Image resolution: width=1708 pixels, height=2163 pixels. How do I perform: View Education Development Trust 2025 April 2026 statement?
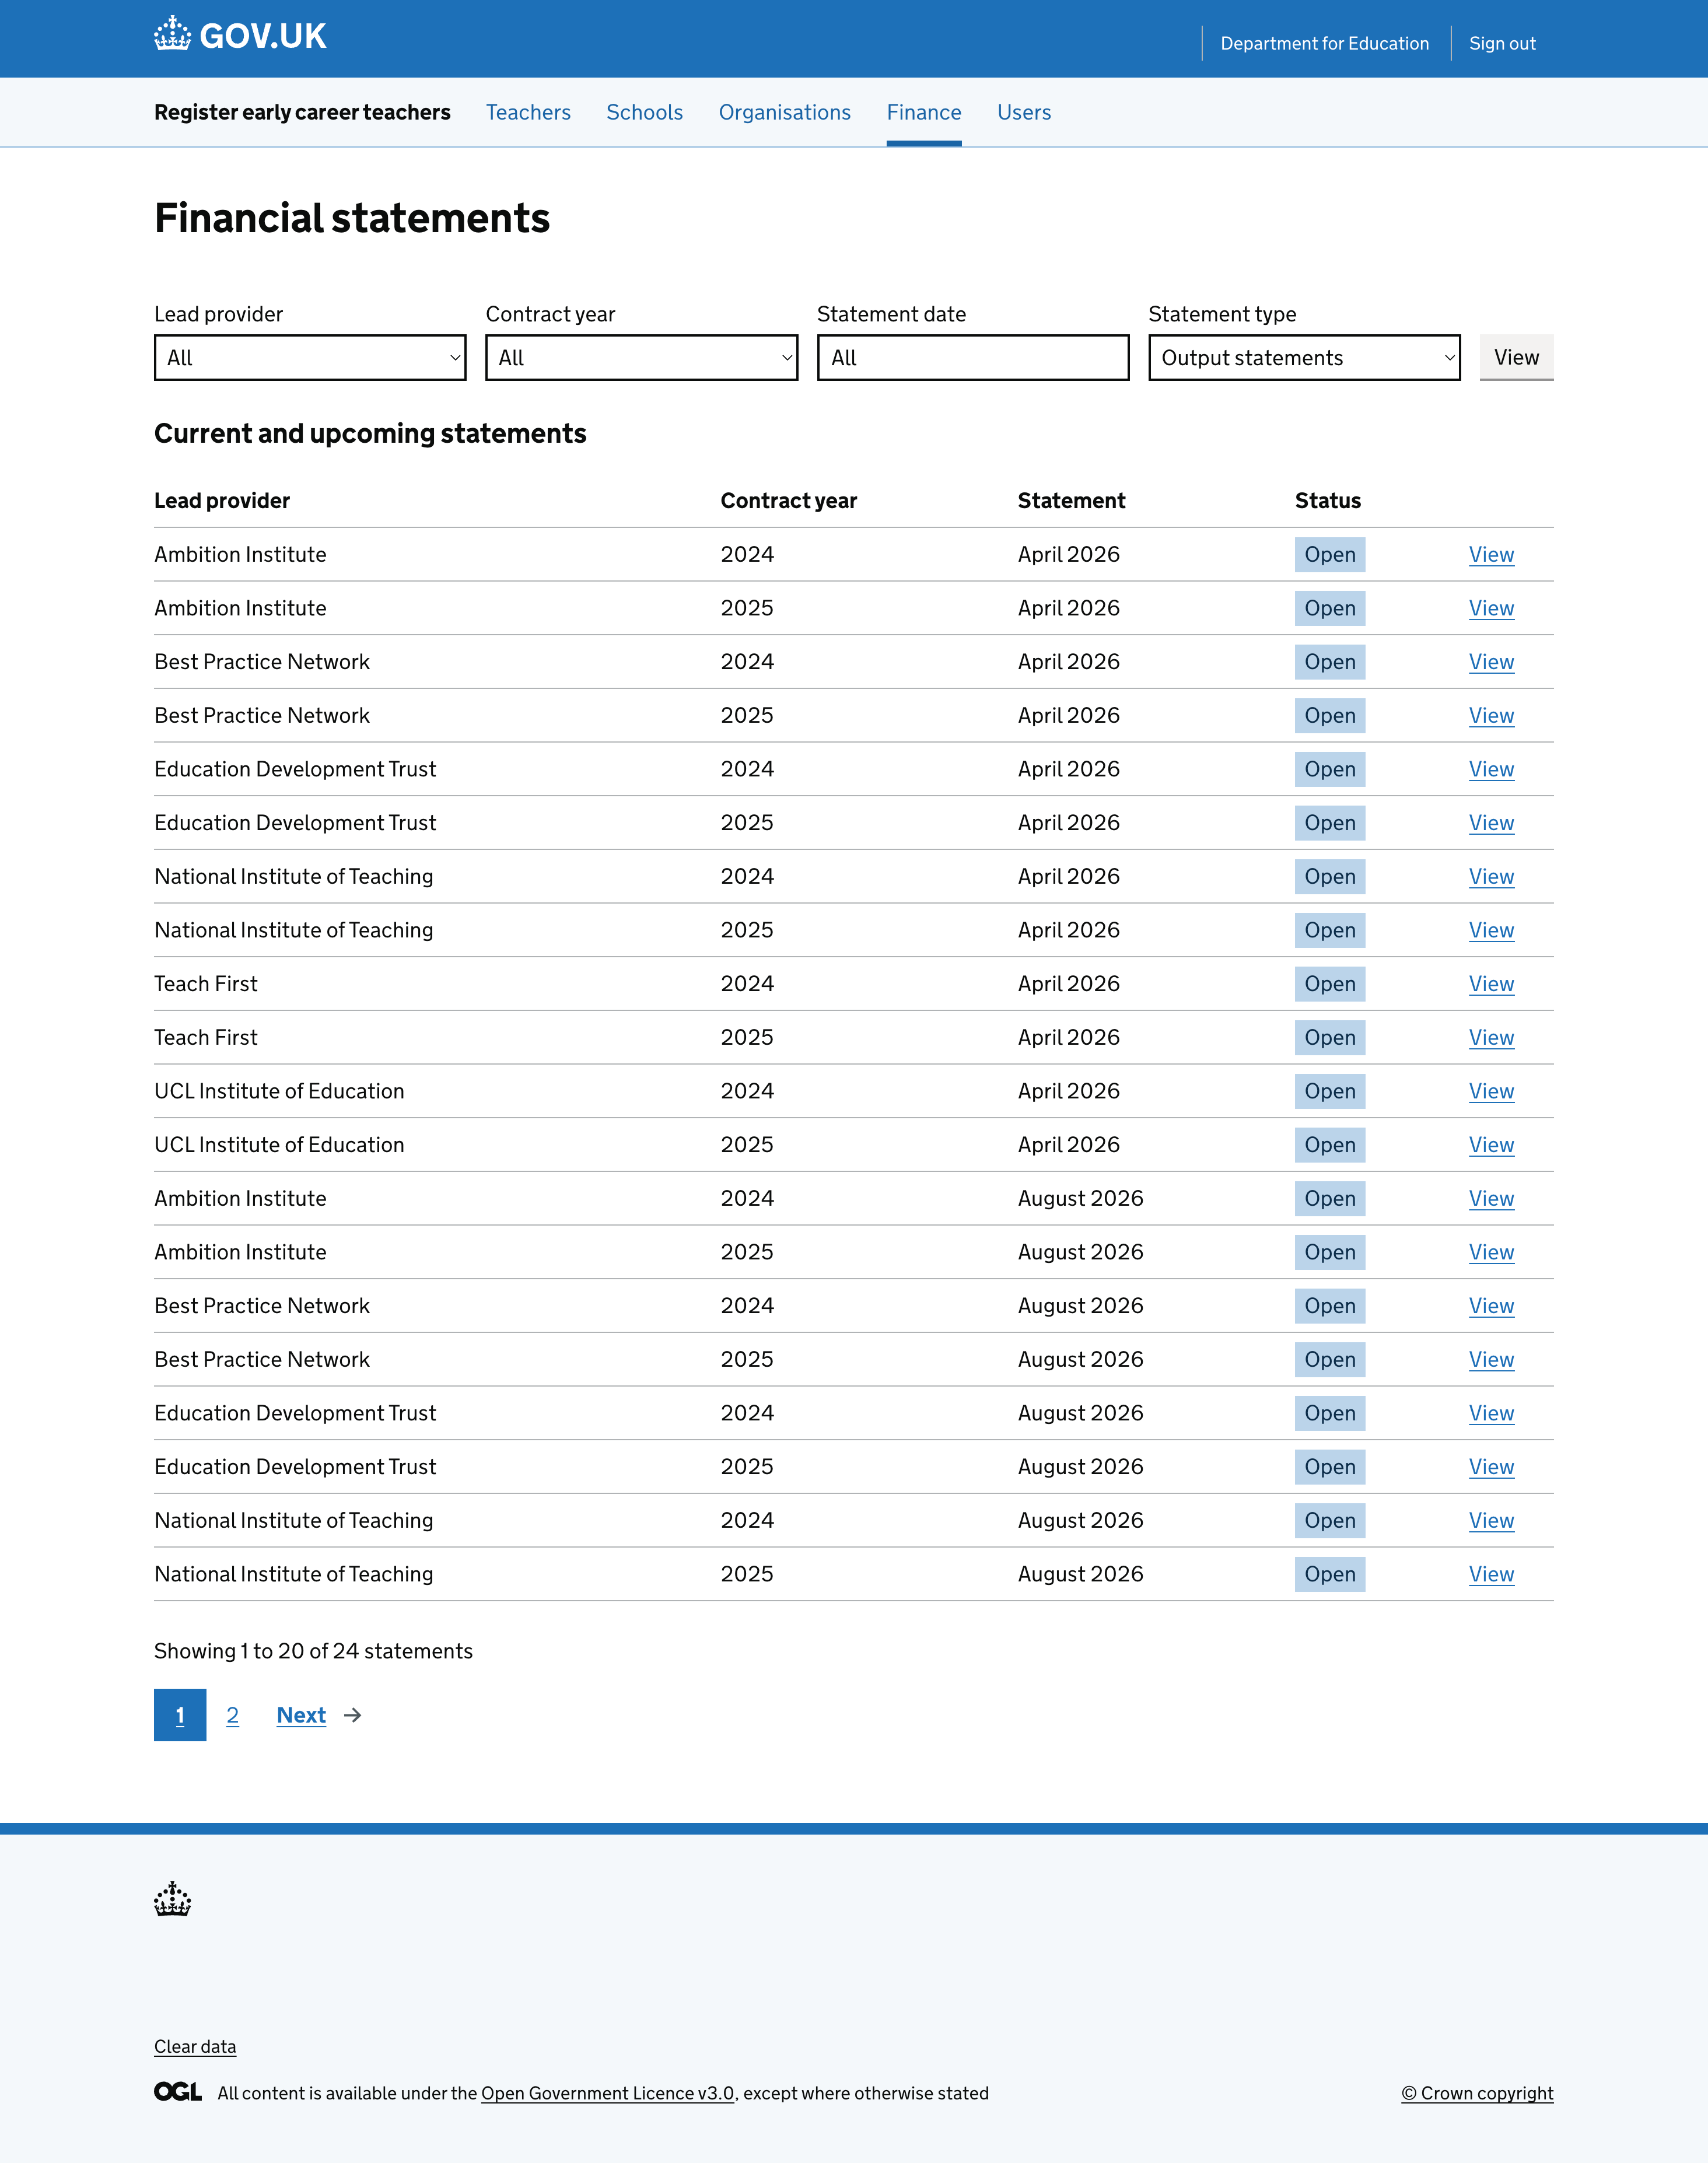pos(1491,823)
